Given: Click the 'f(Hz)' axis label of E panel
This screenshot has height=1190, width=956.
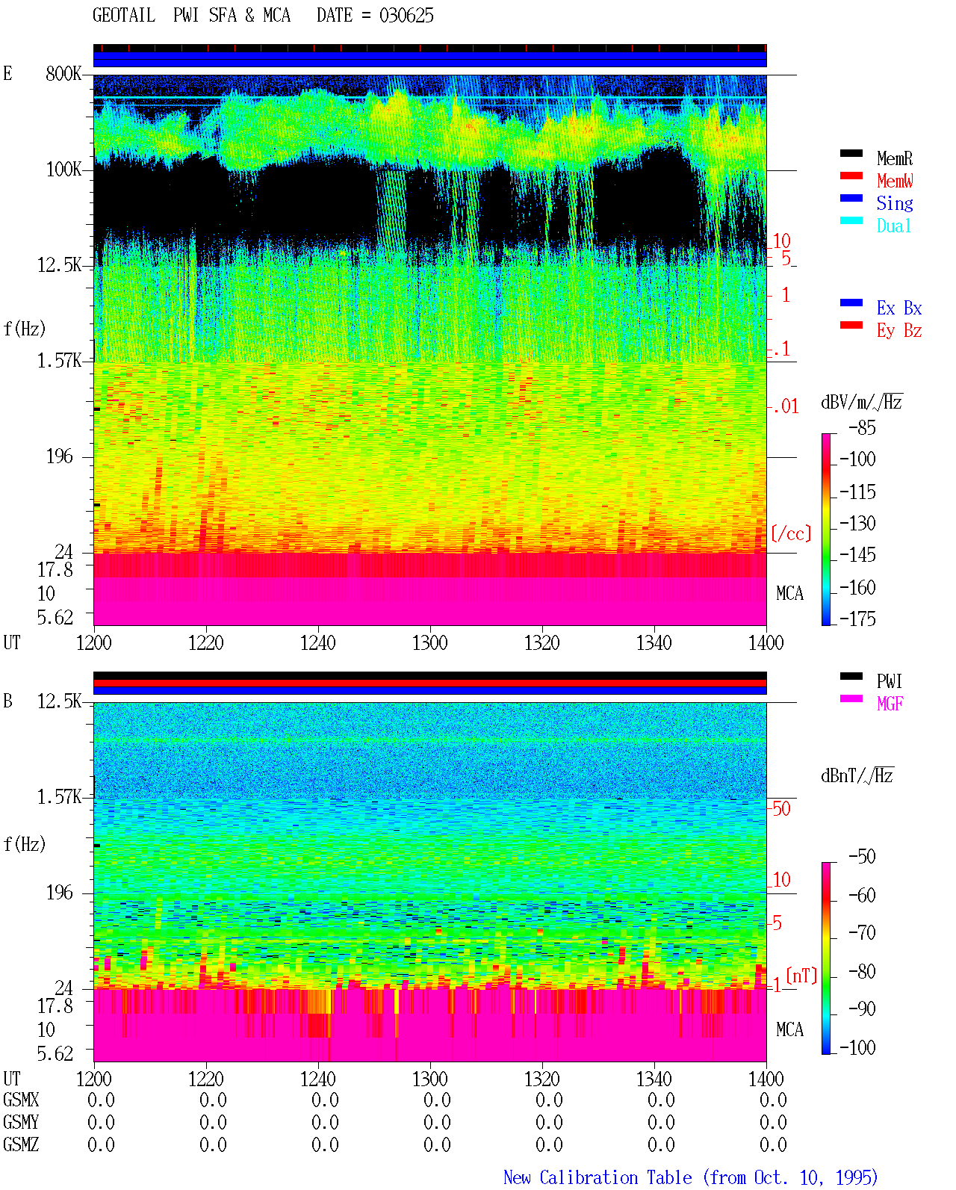Looking at the screenshot, I should [x=25, y=329].
